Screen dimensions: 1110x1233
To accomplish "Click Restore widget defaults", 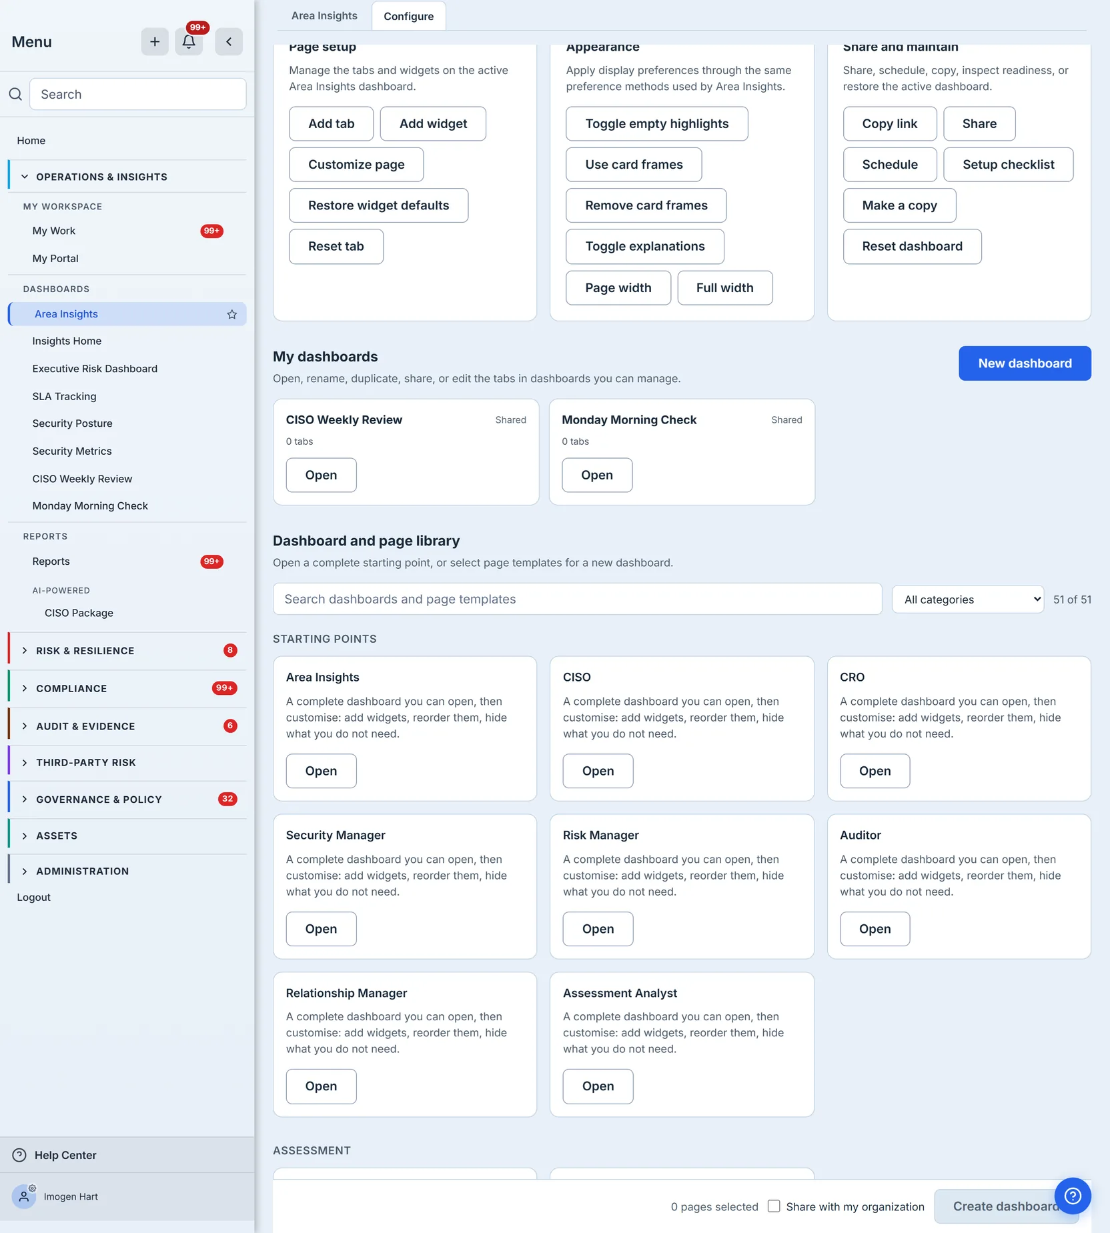I will [379, 205].
